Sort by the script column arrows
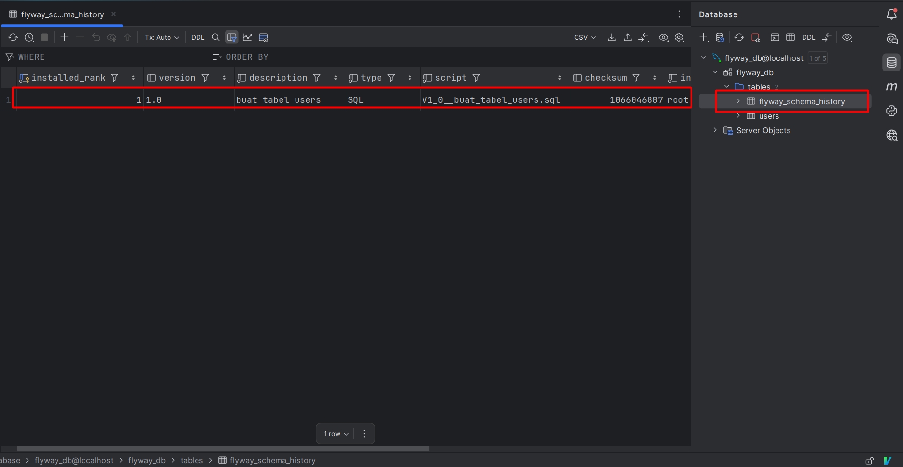This screenshot has height=467, width=903. pos(560,78)
